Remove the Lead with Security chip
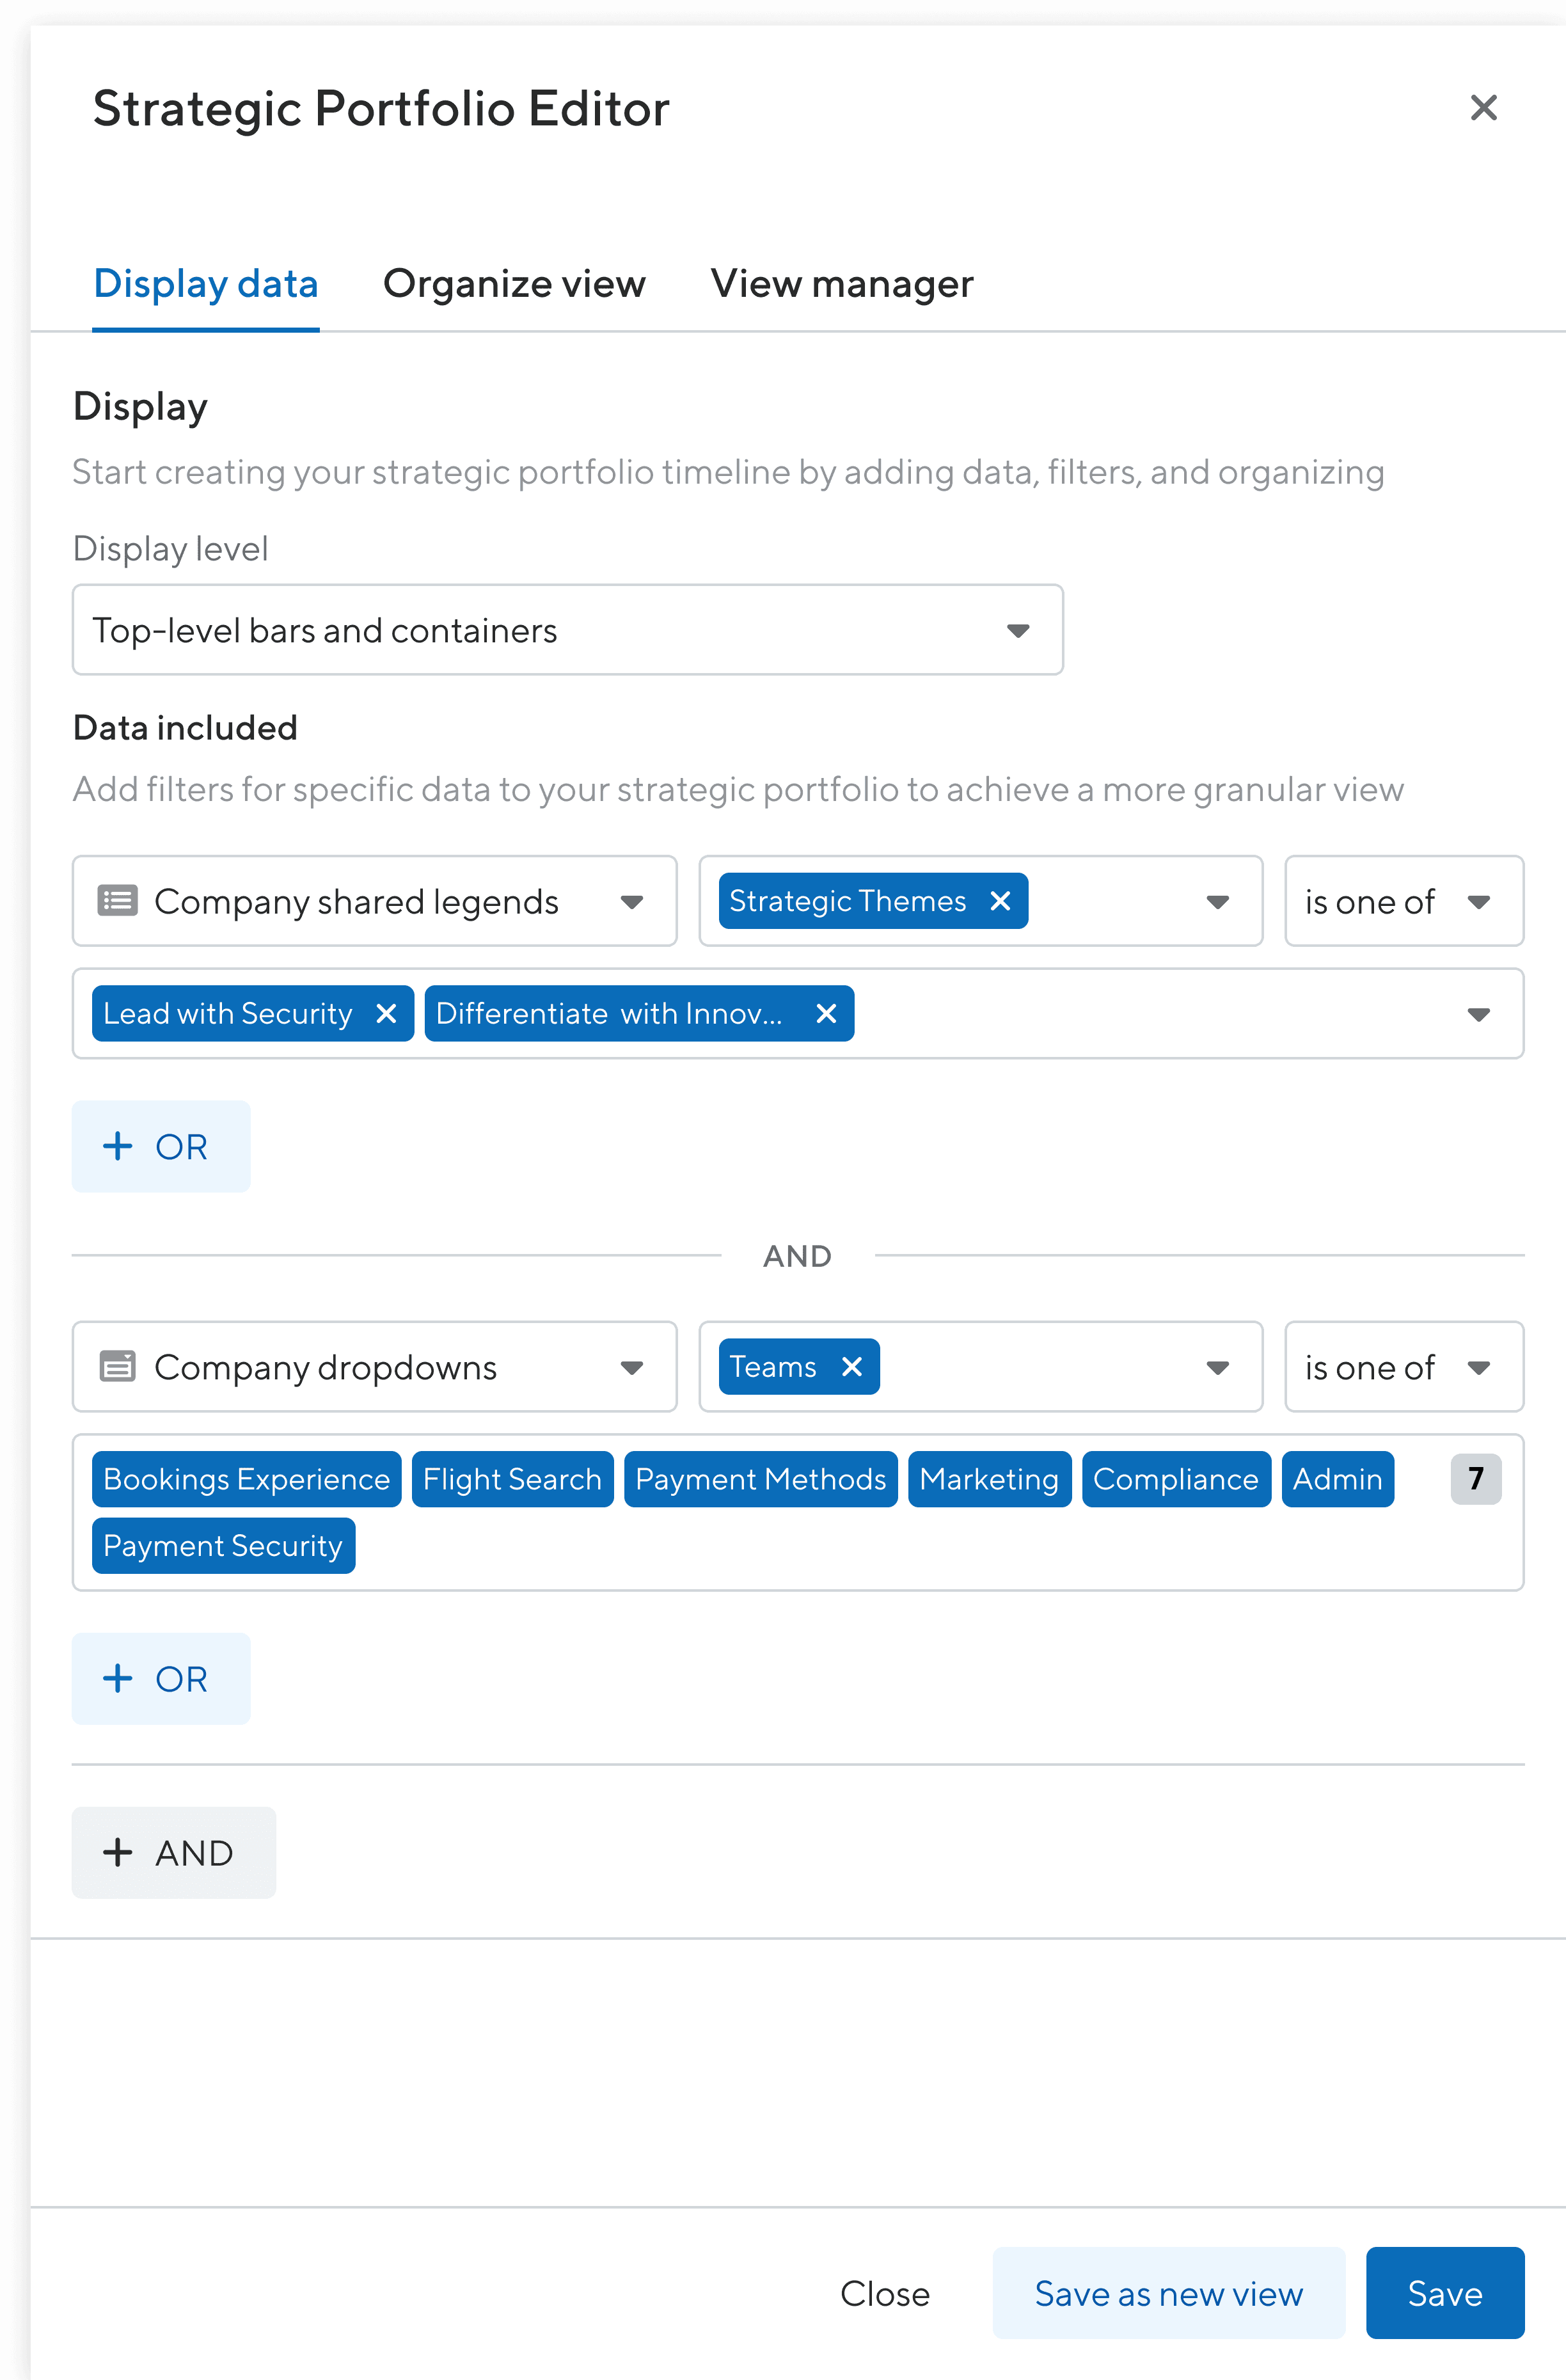The width and height of the screenshot is (1566, 2380). coord(386,1014)
